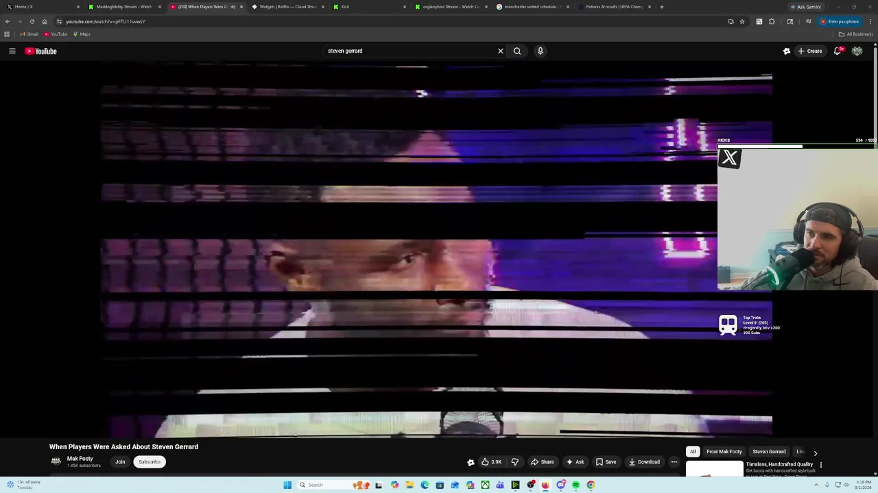Select the 'All' suggestion chip
Viewport: 878px width, 493px height.
[x=693, y=451]
